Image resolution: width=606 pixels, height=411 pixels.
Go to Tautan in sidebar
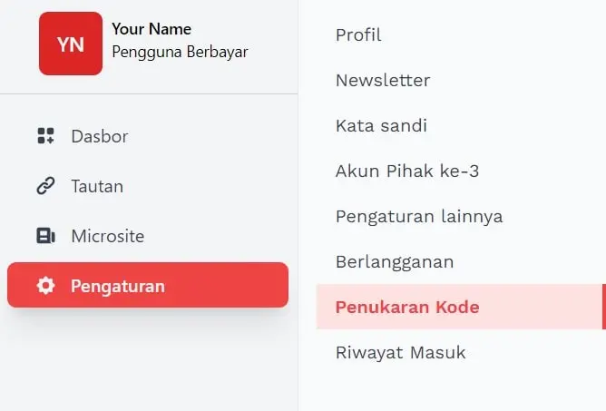[x=97, y=187]
